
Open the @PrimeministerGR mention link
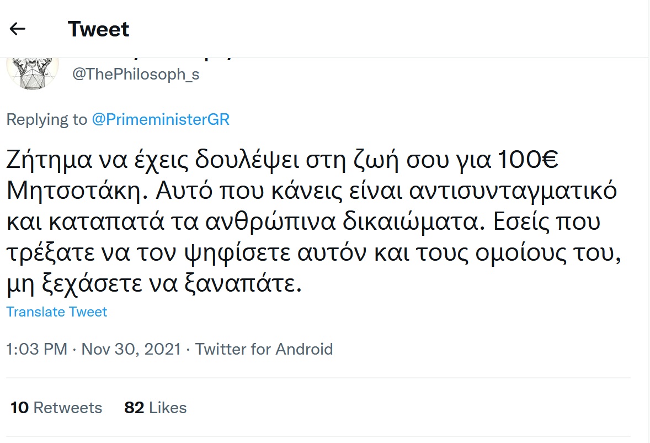coord(160,120)
